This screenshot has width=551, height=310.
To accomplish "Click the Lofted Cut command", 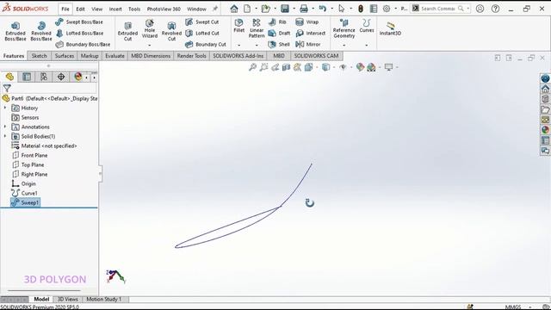I will point(202,33).
